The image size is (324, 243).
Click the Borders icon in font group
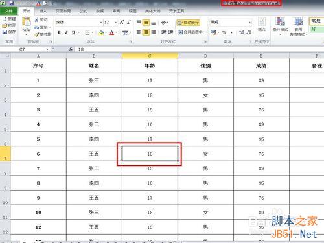[x=87, y=32]
